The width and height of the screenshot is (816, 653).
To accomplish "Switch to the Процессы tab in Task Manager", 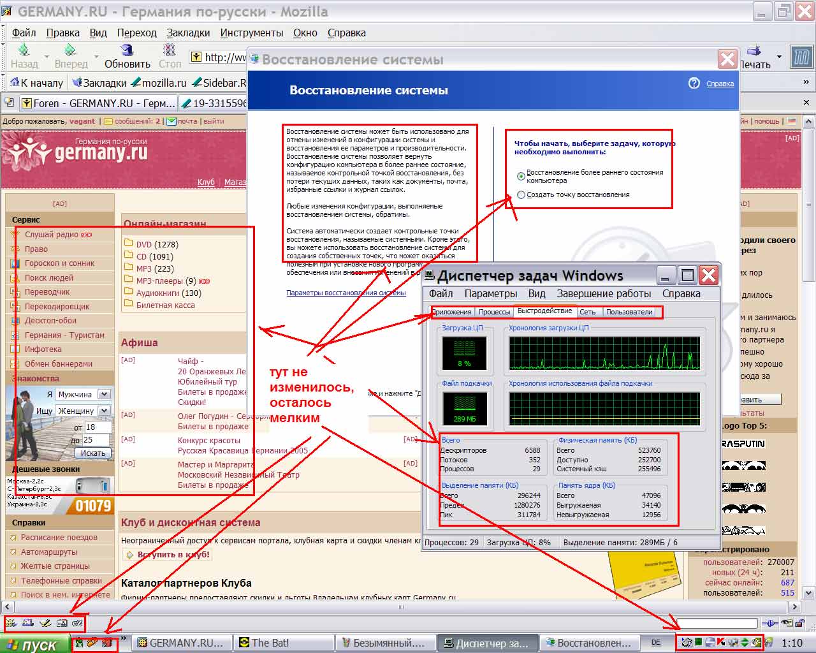I will pyautogui.click(x=495, y=312).
